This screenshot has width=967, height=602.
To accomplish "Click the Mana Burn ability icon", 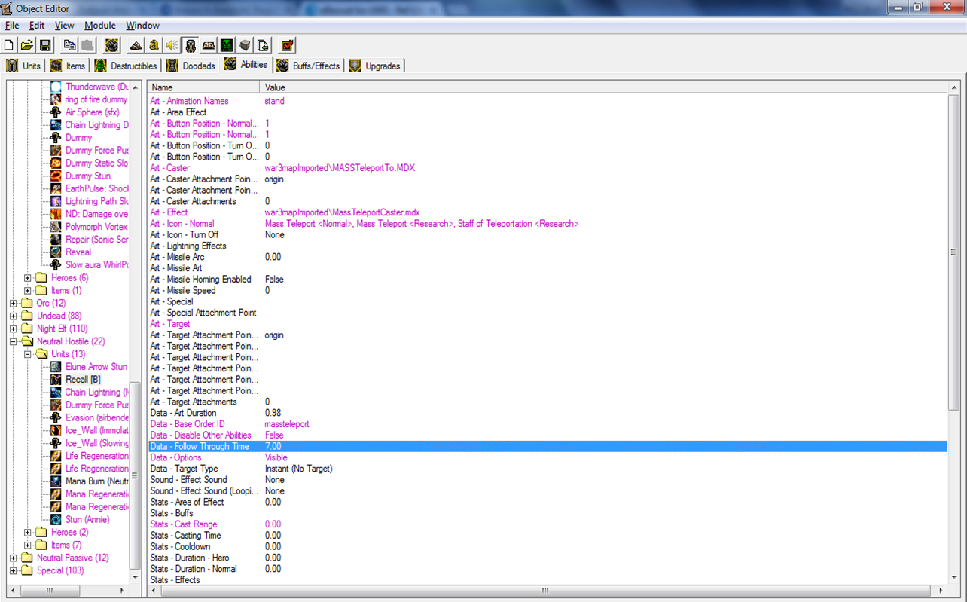I will [x=56, y=481].
